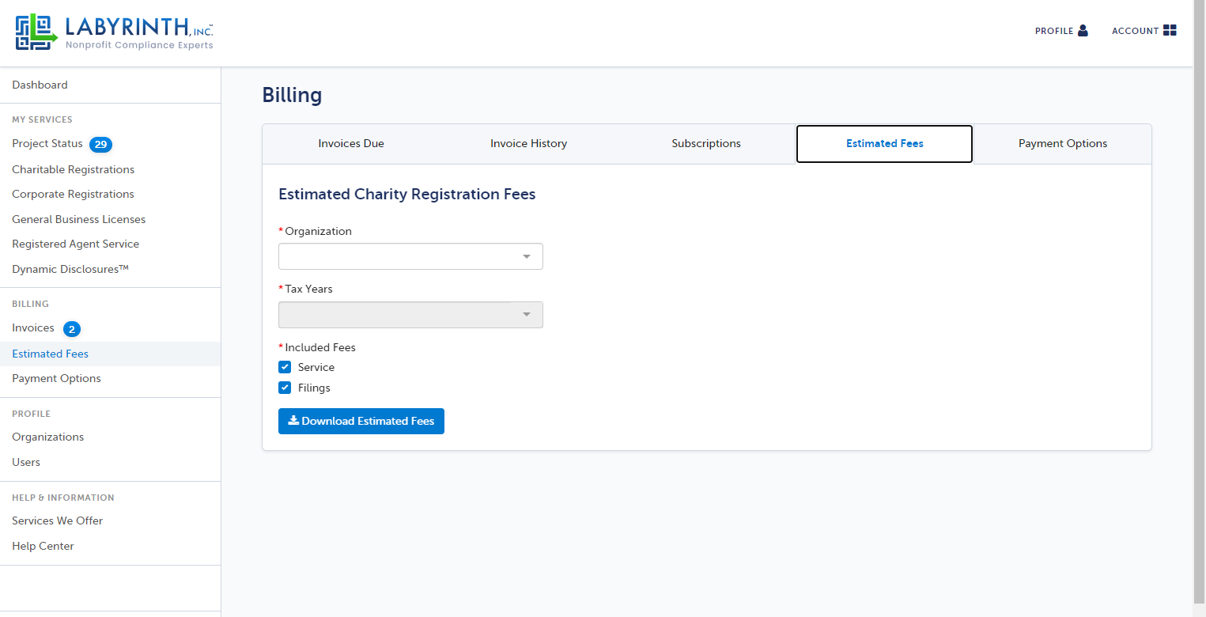Open Registered Agent Service page
Image resolution: width=1206 pixels, height=617 pixels.
(x=75, y=244)
